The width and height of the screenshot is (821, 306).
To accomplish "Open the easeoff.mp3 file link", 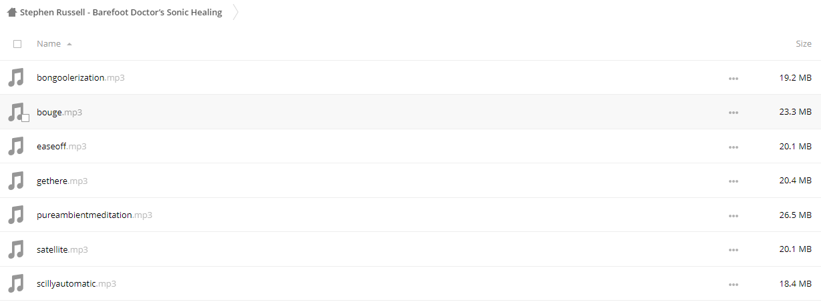I will (61, 146).
